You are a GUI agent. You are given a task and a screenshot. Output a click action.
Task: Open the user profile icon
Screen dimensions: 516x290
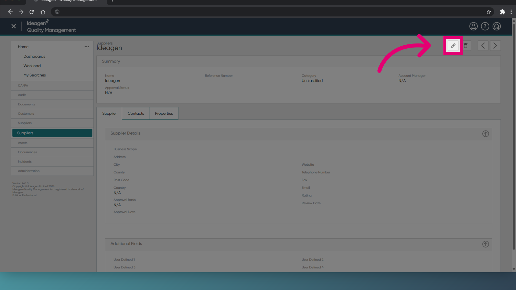474,26
